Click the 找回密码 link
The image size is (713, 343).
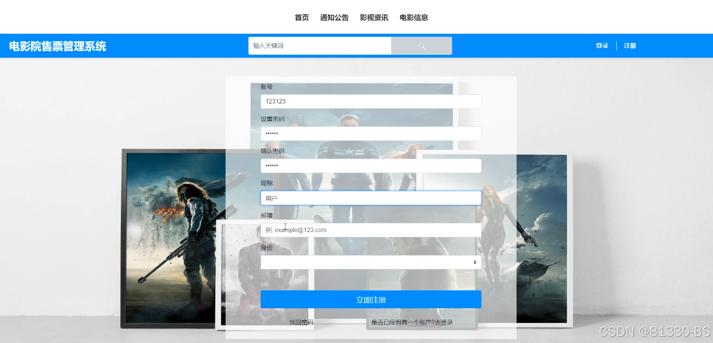(301, 322)
